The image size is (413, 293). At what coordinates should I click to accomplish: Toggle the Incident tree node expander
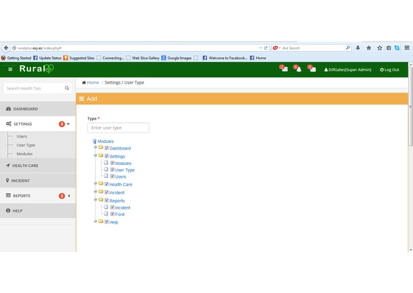tap(95, 192)
